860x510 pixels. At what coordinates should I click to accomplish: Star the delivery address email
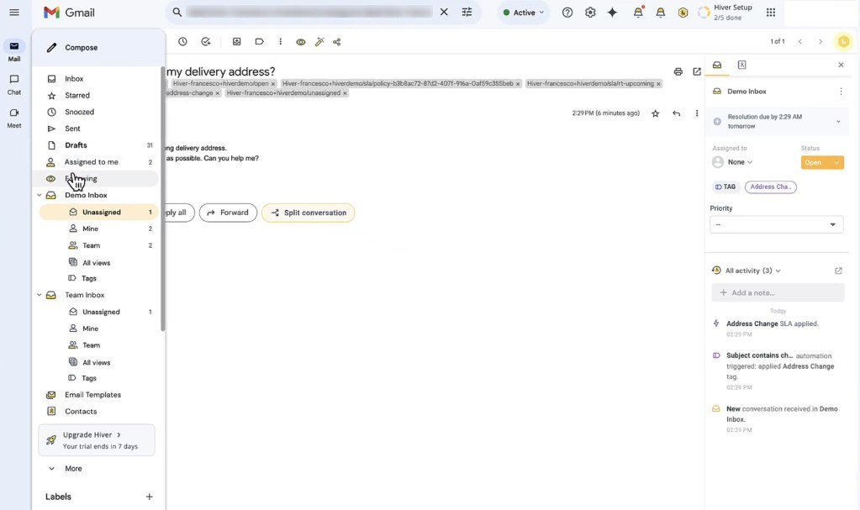click(655, 113)
